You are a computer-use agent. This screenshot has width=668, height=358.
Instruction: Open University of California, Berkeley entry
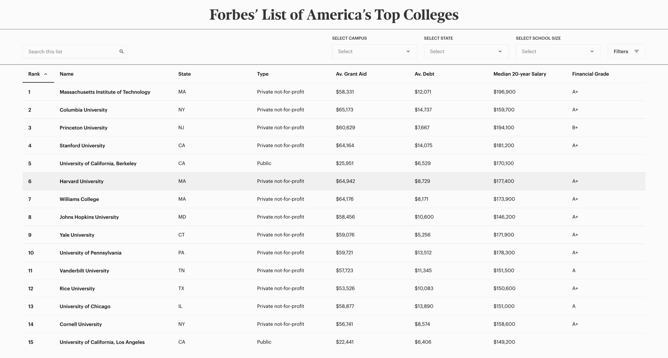pyautogui.click(x=98, y=164)
